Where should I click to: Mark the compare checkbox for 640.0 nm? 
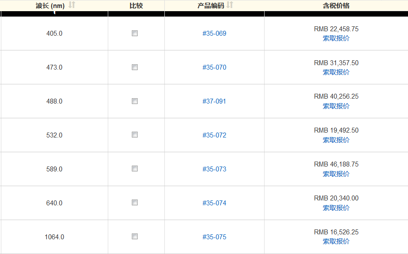coord(135,203)
